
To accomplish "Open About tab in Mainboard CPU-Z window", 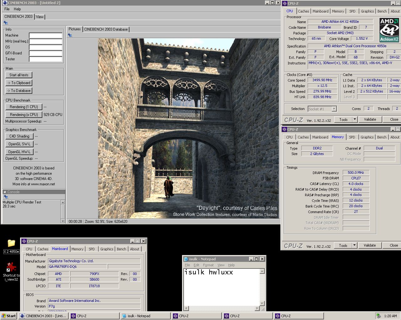I will (135, 249).
